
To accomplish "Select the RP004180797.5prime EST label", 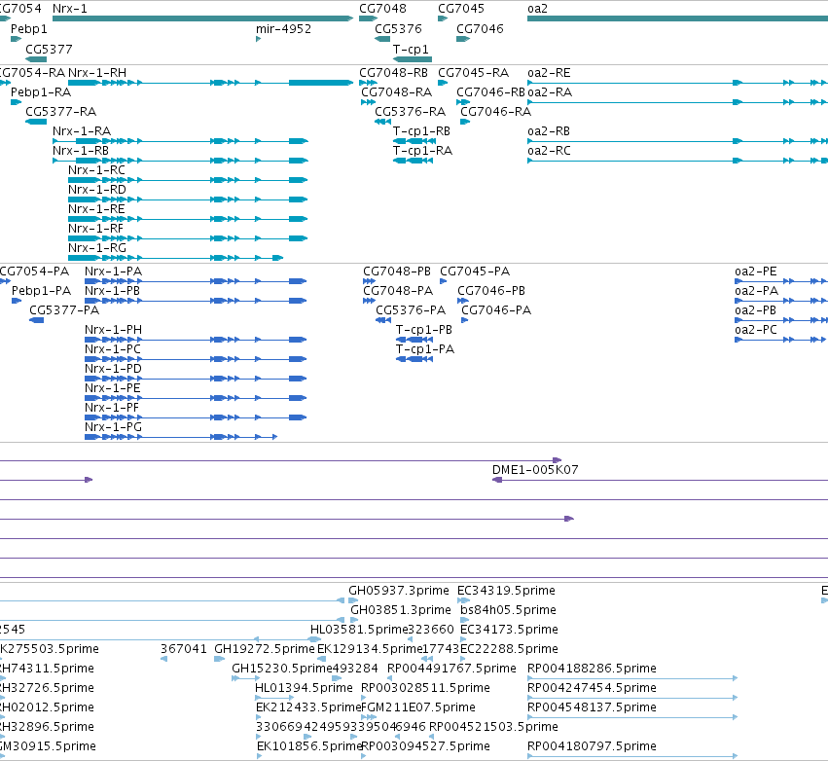I will (x=592, y=746).
